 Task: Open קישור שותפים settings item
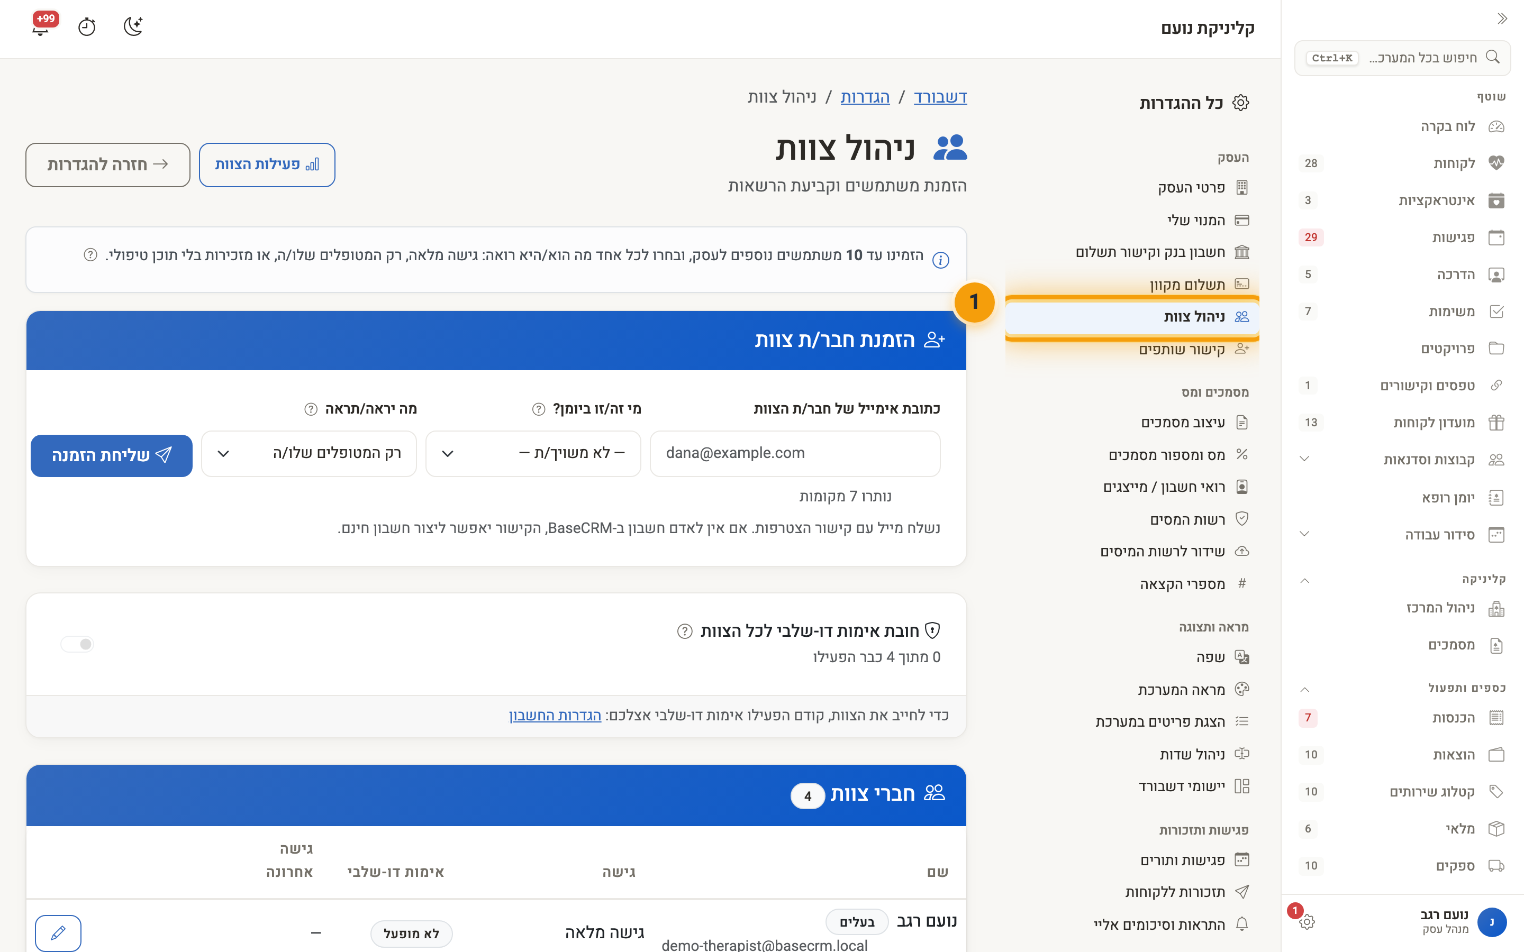[x=1132, y=350]
